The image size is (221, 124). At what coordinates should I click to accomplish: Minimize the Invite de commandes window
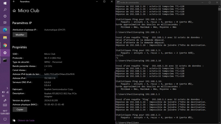202,2
